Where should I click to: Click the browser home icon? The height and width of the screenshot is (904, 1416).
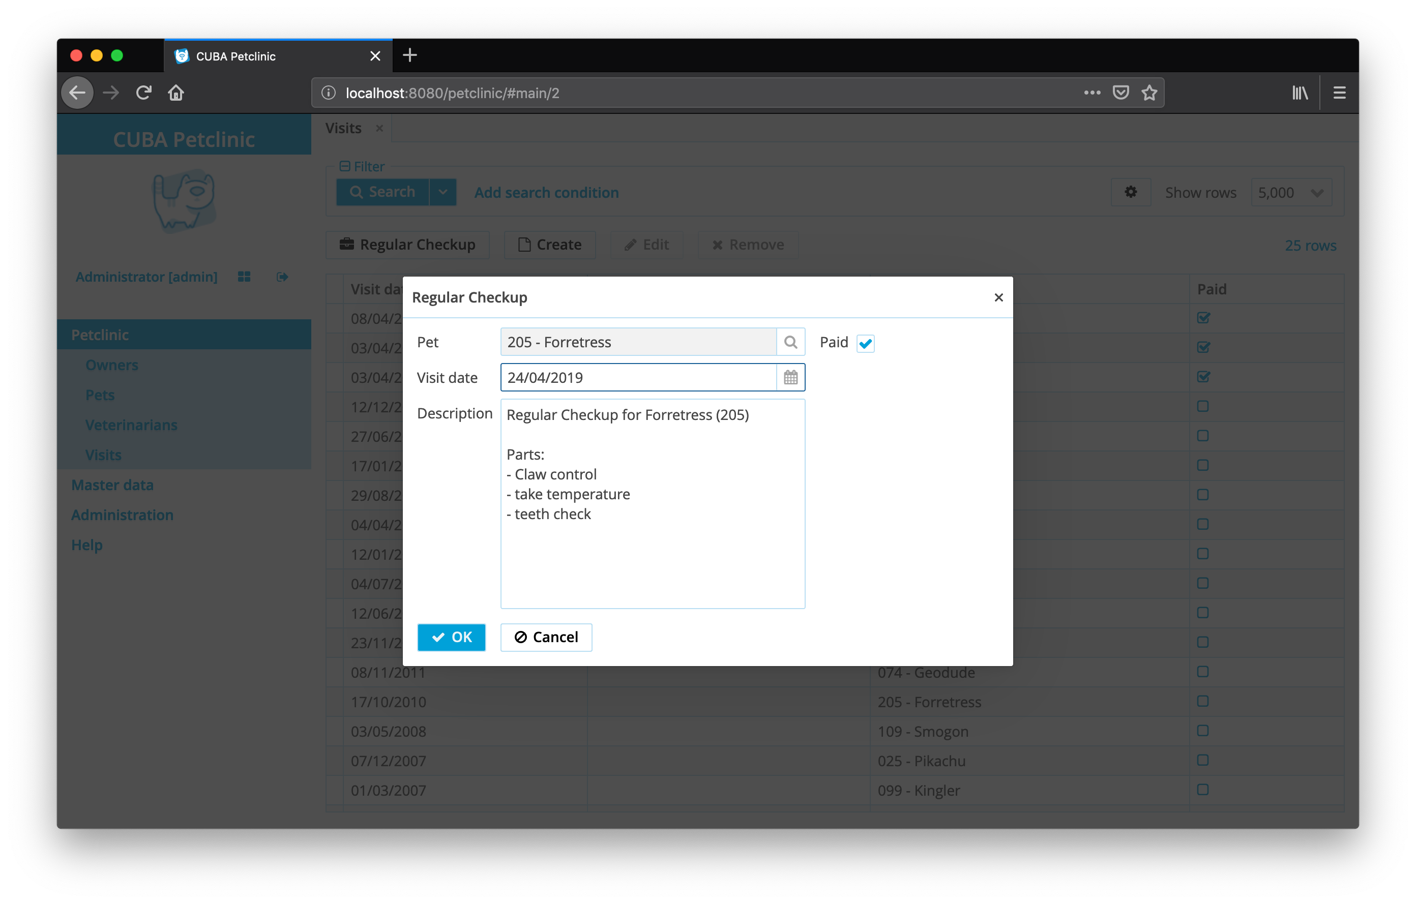(x=176, y=93)
